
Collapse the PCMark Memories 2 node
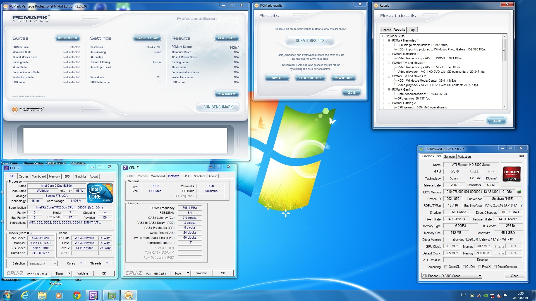pos(389,54)
